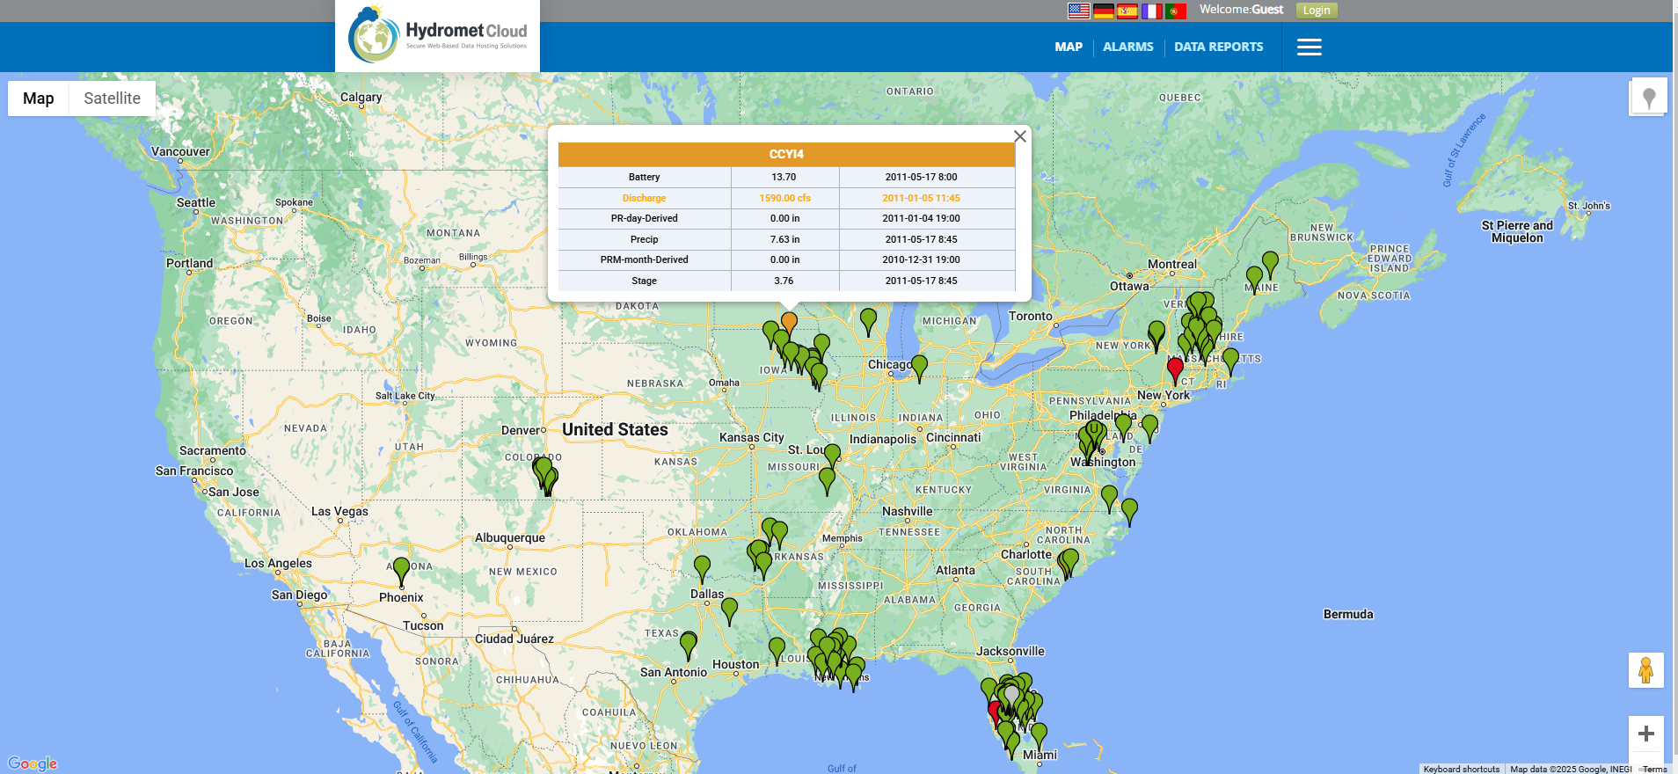Select the Spanish flag language icon

point(1127,11)
